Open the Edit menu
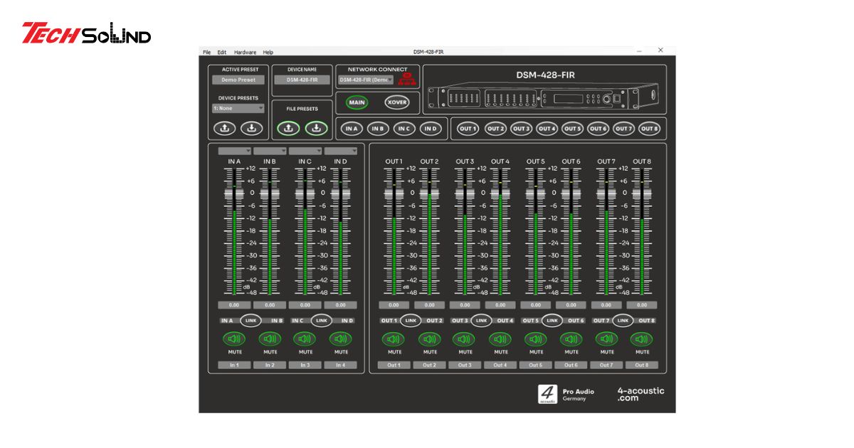This screenshot has height=448, width=854. 222,52
